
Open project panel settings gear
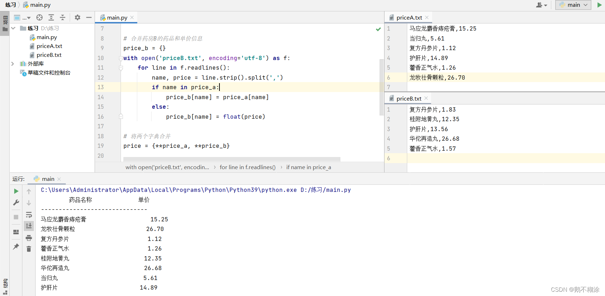(78, 17)
